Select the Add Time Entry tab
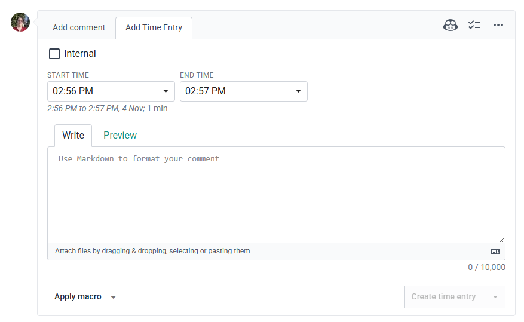Image resolution: width=524 pixels, height=322 pixels. (x=154, y=27)
